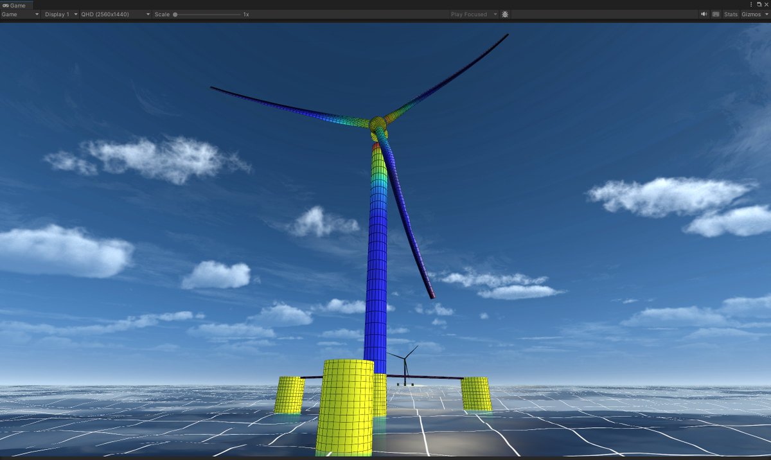Click the distant small wind turbine
771x460 pixels.
tap(405, 365)
